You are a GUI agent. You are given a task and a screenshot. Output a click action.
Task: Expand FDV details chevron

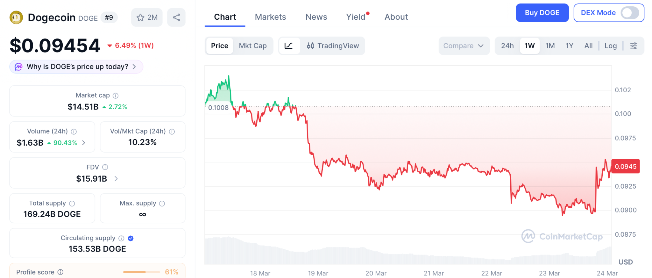(116, 179)
